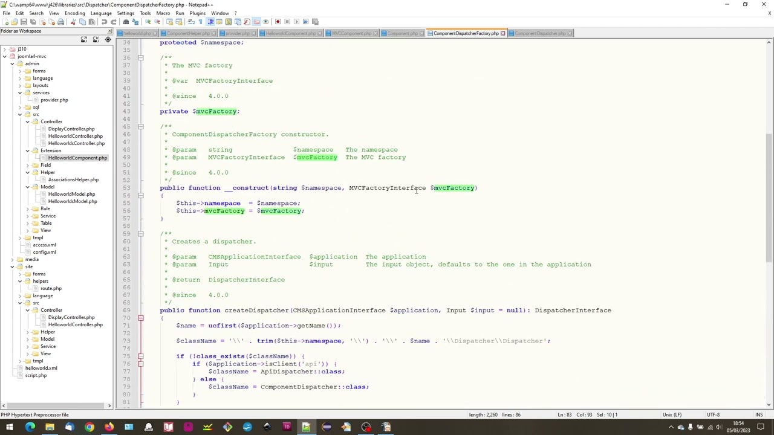Click the Stop recording macro icon
Viewport: 774px width, 435px height.
pos(287,22)
